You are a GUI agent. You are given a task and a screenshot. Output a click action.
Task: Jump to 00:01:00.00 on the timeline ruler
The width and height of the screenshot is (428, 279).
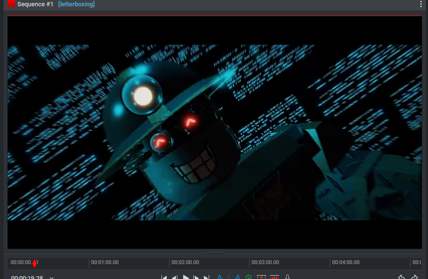pyautogui.click(x=105, y=262)
